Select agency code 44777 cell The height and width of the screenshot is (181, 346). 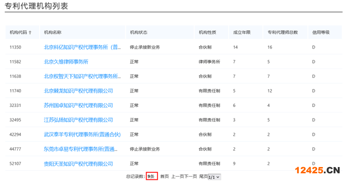(15, 149)
